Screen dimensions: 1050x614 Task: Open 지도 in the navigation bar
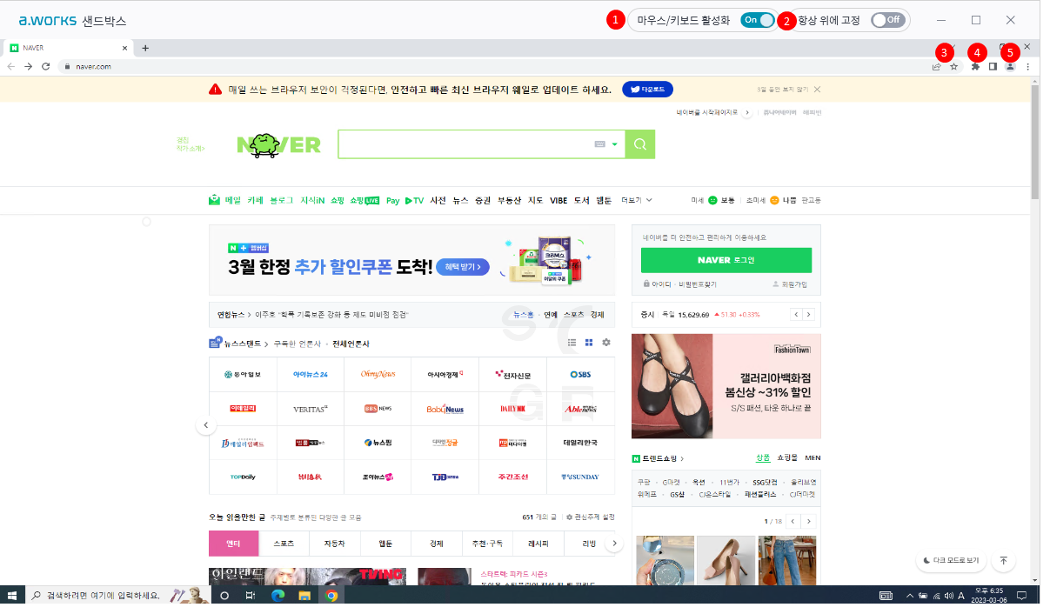(x=536, y=200)
